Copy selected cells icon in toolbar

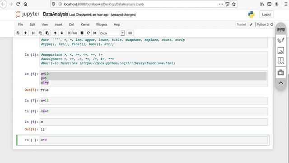[x=40, y=33]
